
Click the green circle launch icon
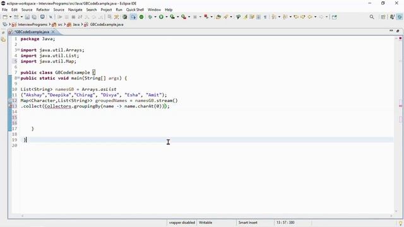click(141, 17)
